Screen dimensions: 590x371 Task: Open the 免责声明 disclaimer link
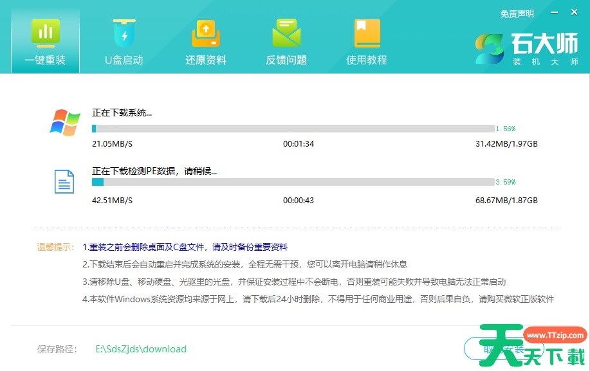[517, 14]
